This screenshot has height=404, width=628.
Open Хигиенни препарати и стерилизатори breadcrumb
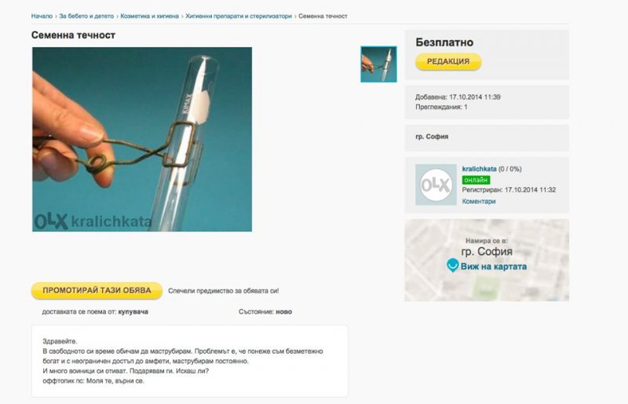239,16
